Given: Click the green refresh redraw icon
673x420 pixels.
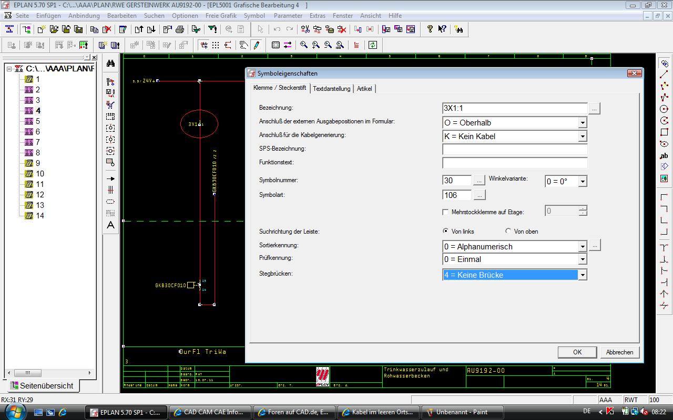Looking at the screenshot, I should pyautogui.click(x=373, y=45).
